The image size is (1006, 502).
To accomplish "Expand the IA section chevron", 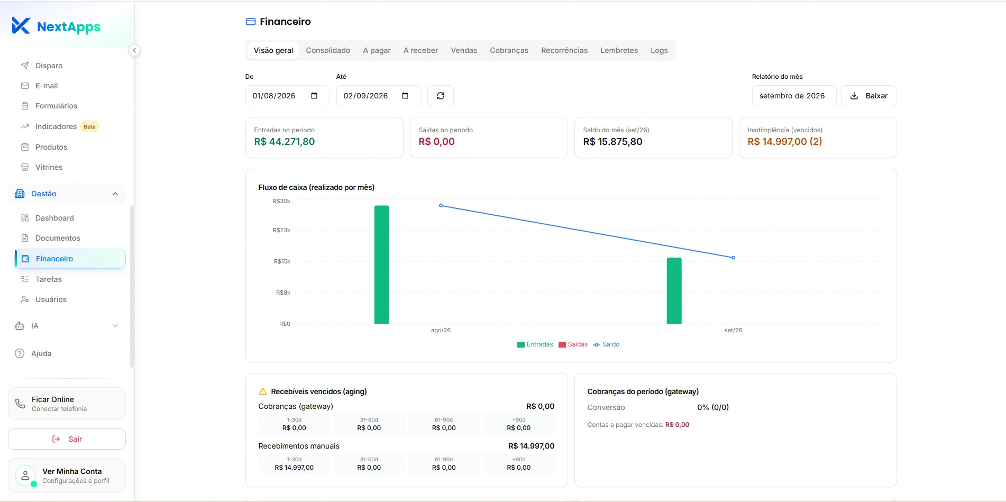I will (115, 326).
